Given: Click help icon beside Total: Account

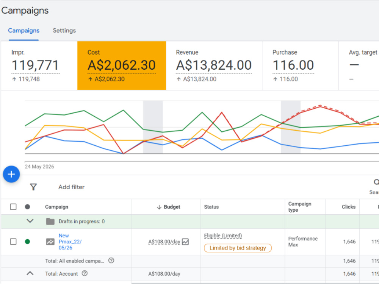Looking at the screenshot, I should pyautogui.click(x=85, y=274).
